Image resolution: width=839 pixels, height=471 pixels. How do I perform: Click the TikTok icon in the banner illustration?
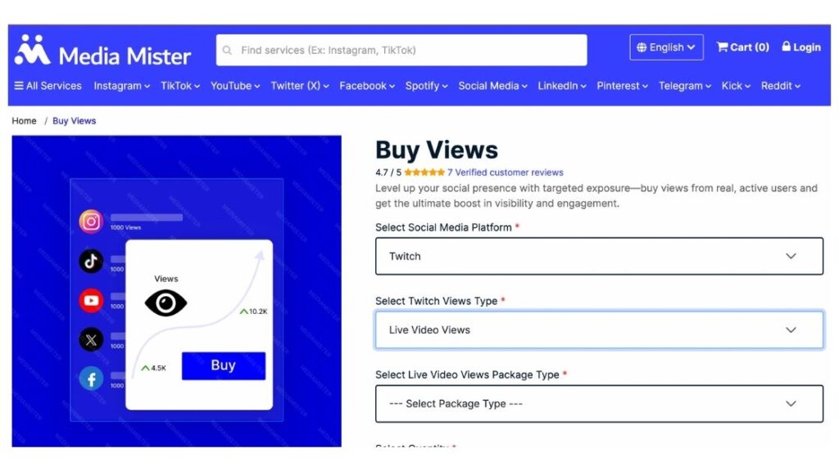91,261
